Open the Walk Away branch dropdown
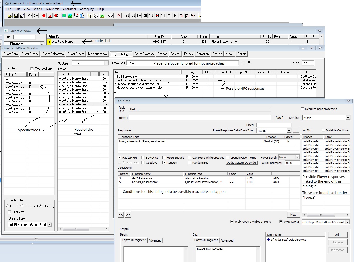 click(x=348, y=222)
